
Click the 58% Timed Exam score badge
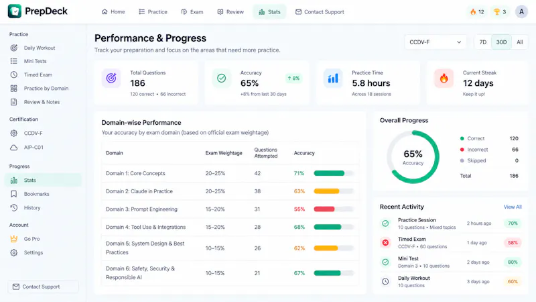point(513,242)
